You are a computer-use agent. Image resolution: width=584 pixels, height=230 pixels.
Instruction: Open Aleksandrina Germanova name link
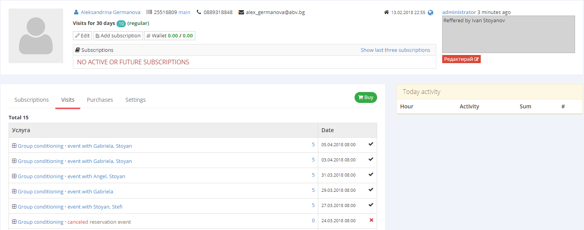(x=111, y=12)
